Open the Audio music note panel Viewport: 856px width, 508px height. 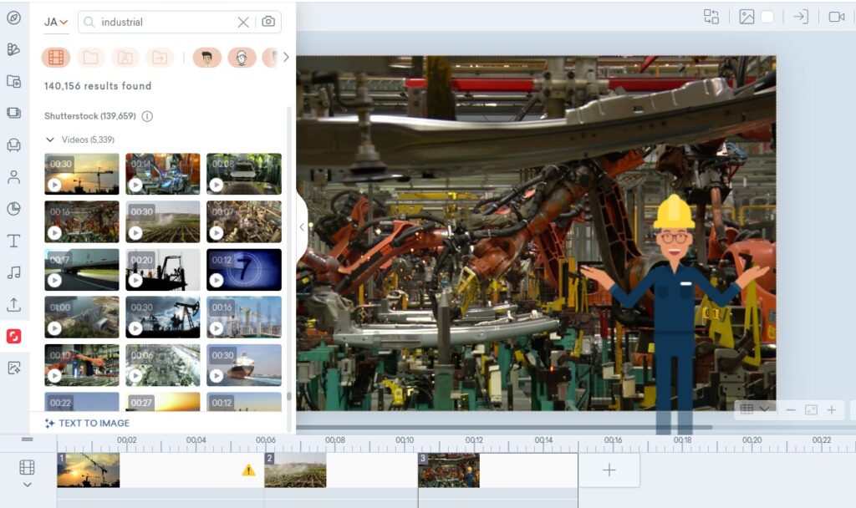[x=13, y=272]
